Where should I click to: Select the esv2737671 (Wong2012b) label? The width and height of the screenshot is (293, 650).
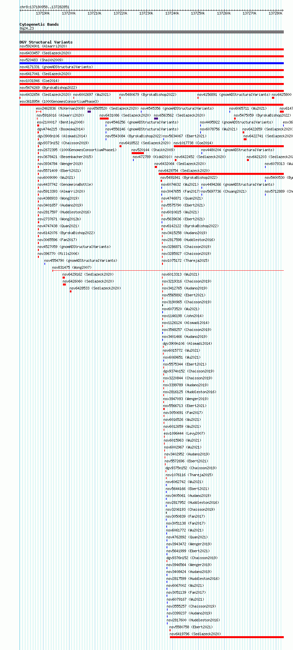59,219
